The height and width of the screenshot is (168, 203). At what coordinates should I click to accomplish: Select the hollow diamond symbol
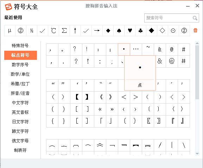(163, 31)
